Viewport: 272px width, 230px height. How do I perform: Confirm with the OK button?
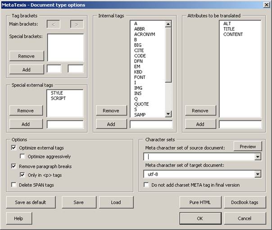[x=200, y=218]
